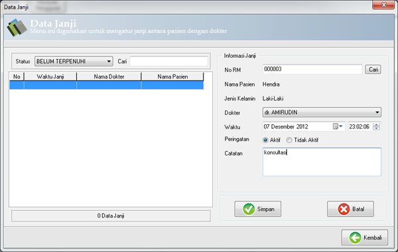This screenshot has height=252, width=398.
Task: Cancel with the Batal button
Action: click(x=350, y=209)
